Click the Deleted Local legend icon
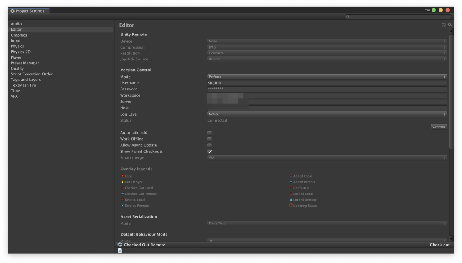The width and height of the screenshot is (462, 263). tap(122, 199)
